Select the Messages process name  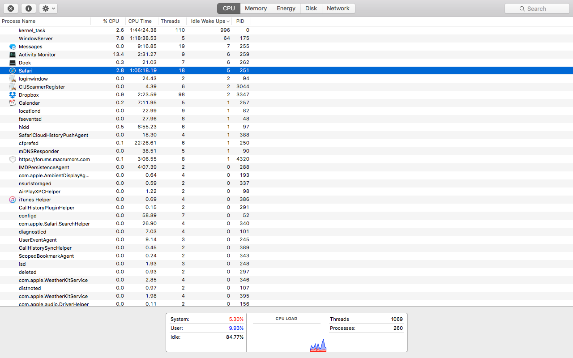coord(30,47)
